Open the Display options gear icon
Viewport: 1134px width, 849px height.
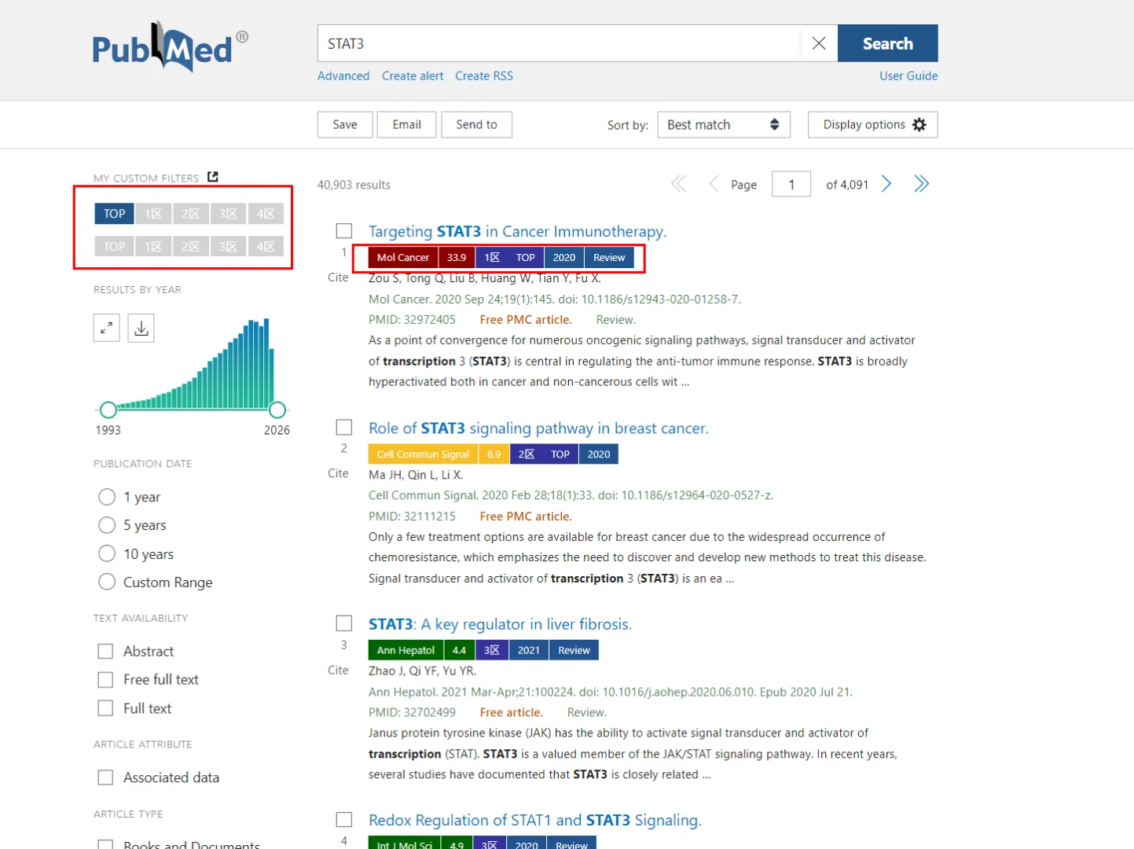[918, 124]
